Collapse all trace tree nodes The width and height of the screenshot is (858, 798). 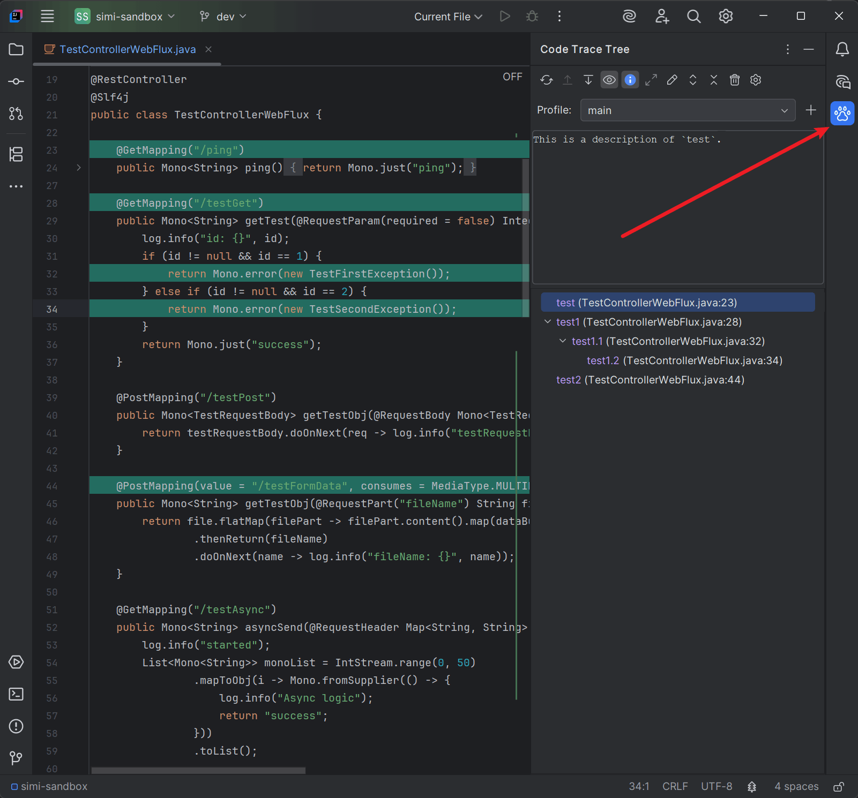tap(714, 80)
